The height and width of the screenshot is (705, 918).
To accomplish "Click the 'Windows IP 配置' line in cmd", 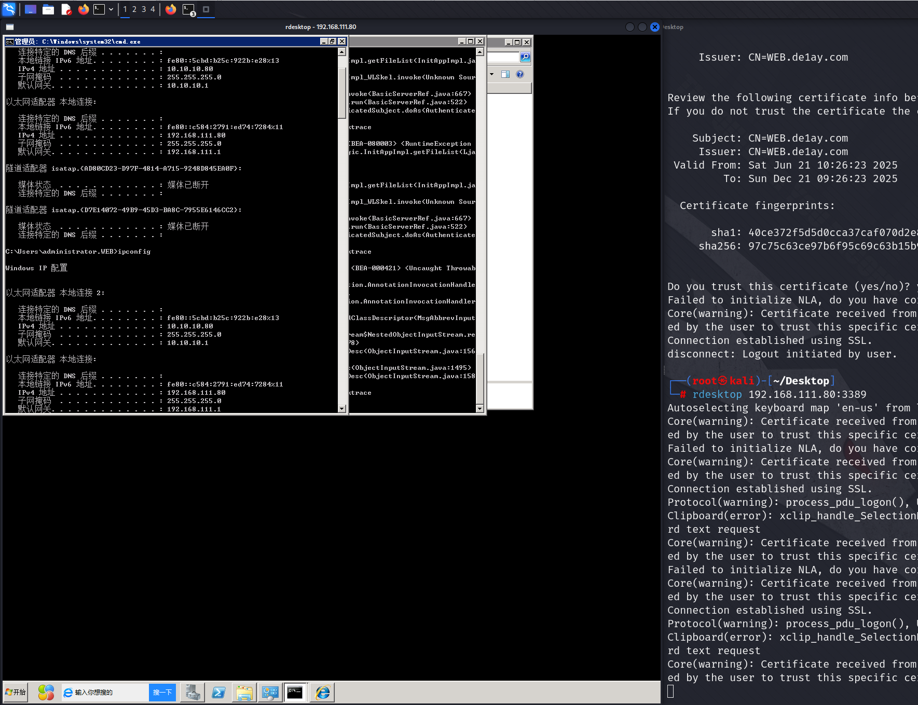I will click(36, 268).
